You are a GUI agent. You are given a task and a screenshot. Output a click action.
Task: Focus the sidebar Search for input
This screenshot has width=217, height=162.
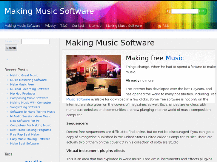35,41
